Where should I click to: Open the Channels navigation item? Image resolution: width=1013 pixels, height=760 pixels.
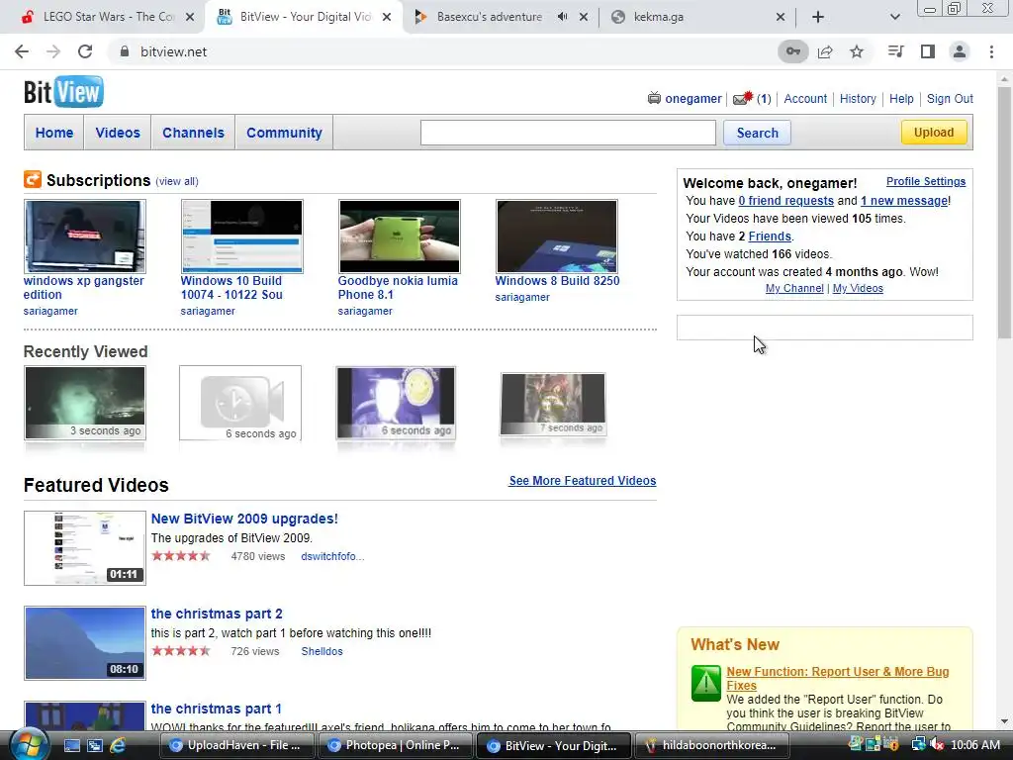click(193, 133)
